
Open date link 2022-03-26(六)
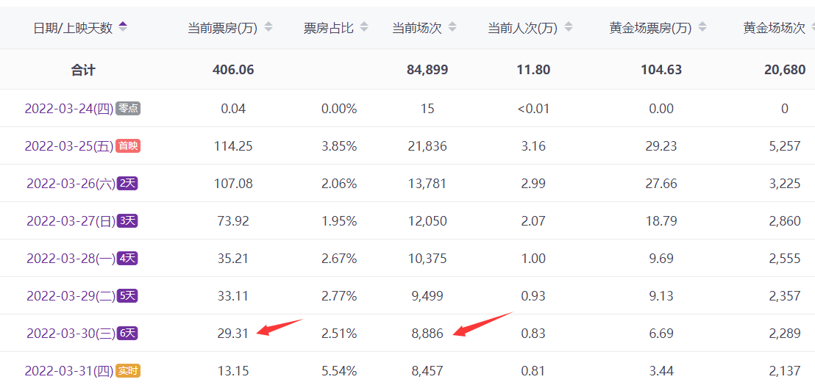coord(71,184)
